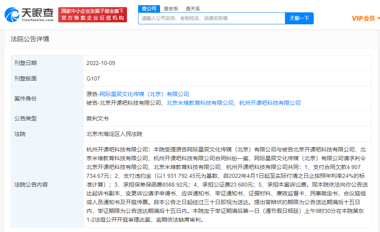Click the TianYanCha eye logo icon
The width and height of the screenshot is (380, 232).
(12, 15)
